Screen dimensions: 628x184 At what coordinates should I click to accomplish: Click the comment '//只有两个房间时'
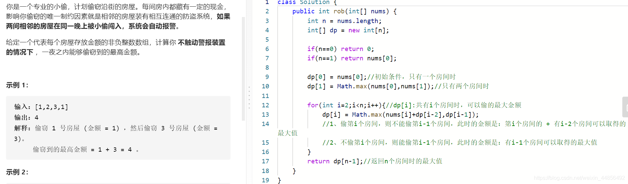(462, 86)
